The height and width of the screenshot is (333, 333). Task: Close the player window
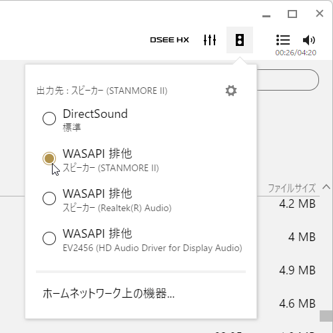(x=320, y=13)
